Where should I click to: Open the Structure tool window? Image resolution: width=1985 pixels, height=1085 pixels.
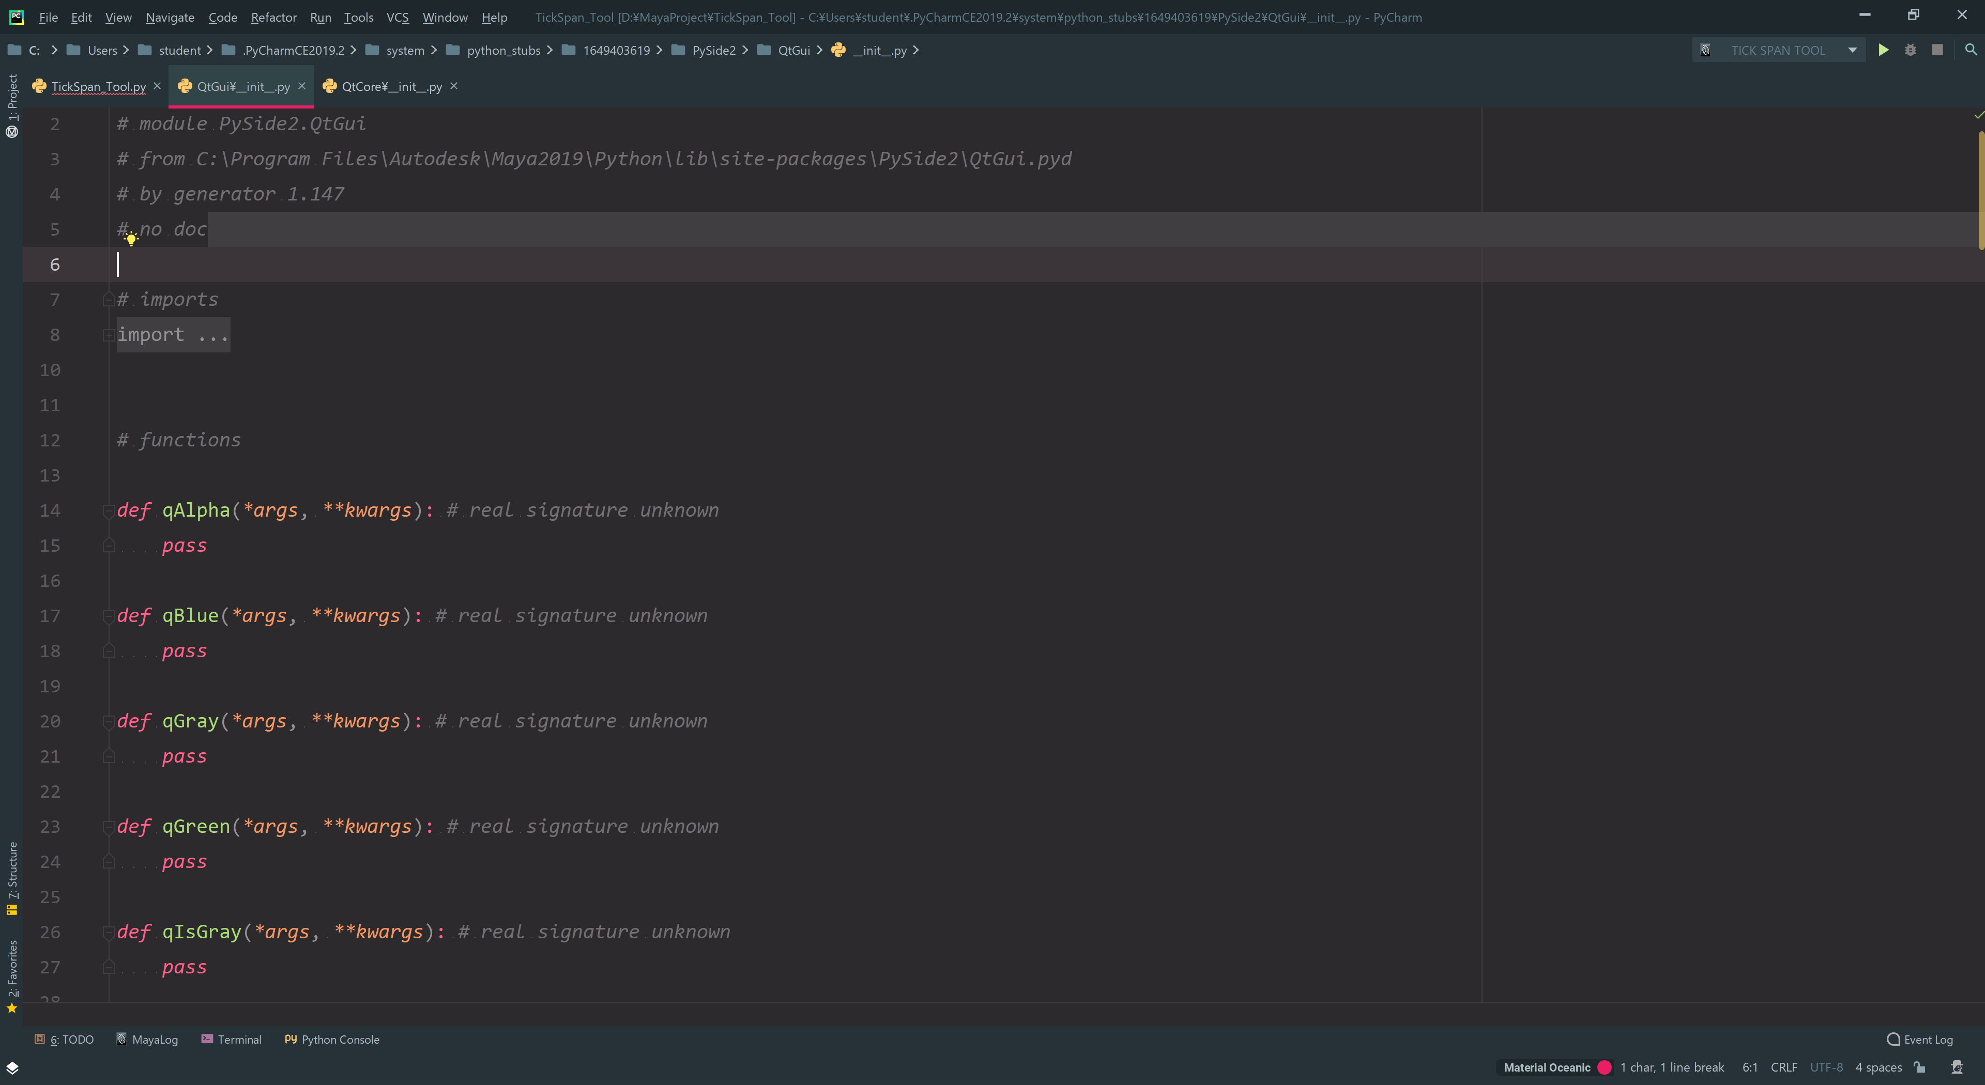(11, 878)
